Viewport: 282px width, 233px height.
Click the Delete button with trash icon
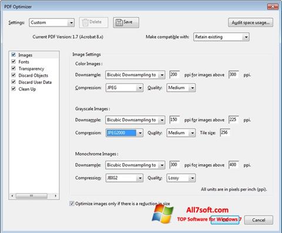(x=93, y=22)
